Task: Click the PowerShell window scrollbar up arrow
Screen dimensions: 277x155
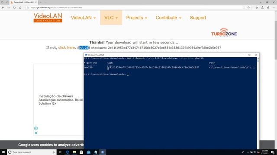Action: (x=258, y=59)
